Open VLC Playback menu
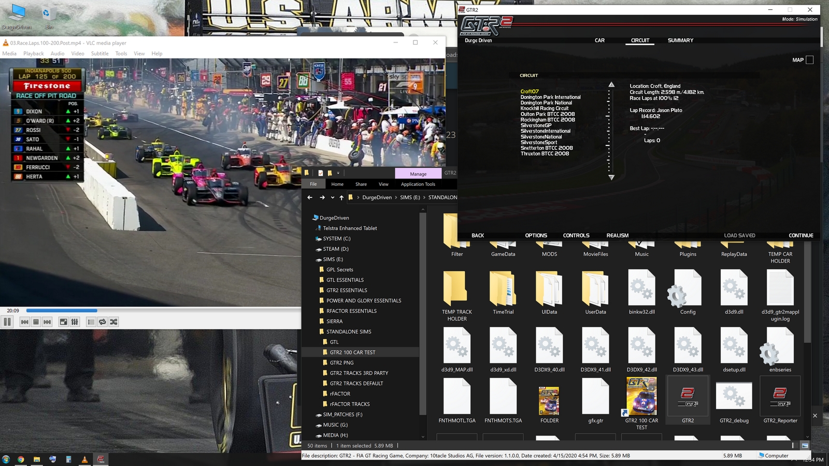This screenshot has height=466, width=829. [34, 53]
